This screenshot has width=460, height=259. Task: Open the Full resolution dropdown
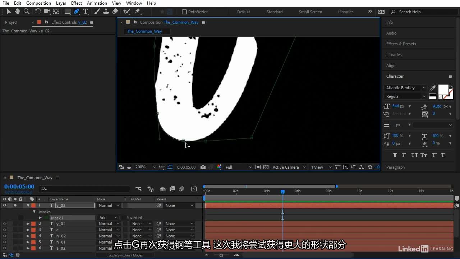(239, 167)
